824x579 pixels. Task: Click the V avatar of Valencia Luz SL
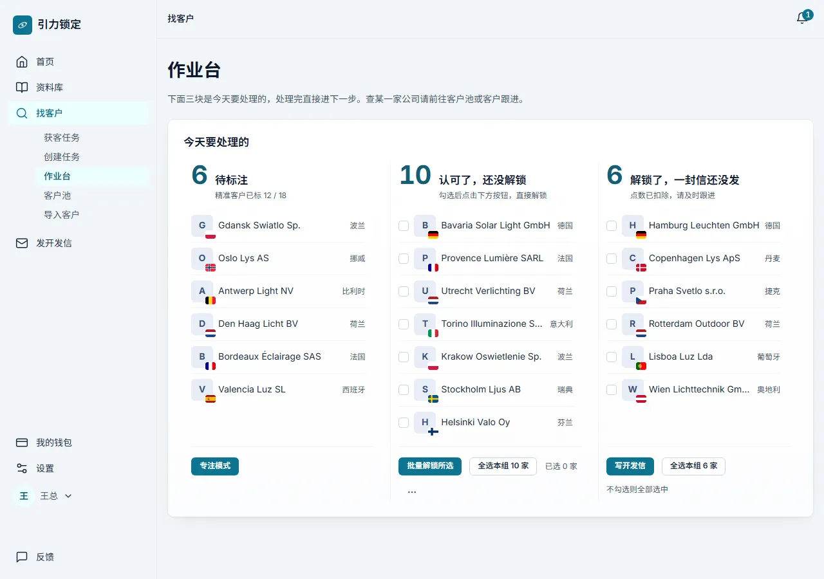202,390
